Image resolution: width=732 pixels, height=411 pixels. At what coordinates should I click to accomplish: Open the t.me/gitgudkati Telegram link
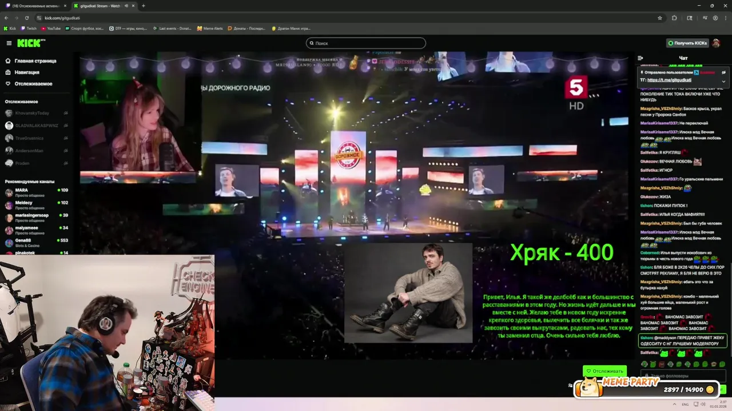[x=669, y=80]
